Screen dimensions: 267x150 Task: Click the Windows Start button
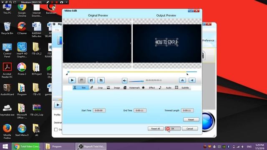tap(5, 146)
